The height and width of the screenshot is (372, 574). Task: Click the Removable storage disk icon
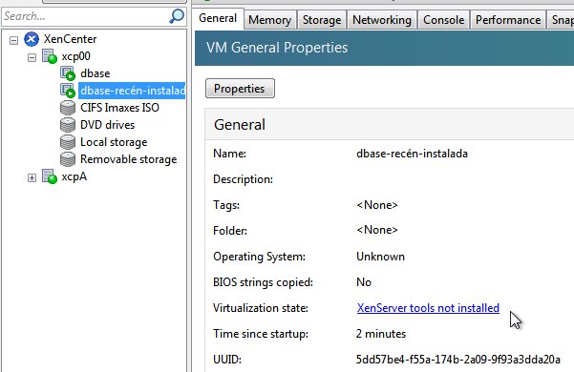[x=68, y=159]
